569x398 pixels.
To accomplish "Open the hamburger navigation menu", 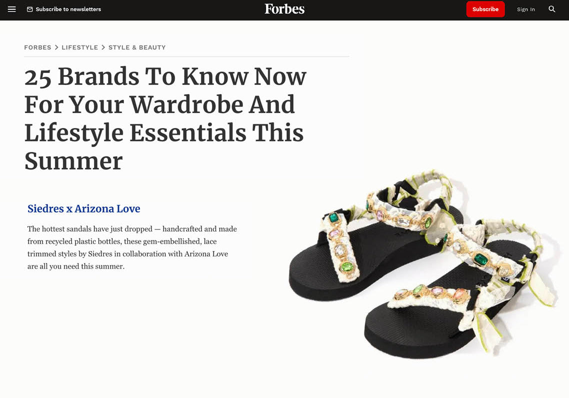I will point(11,9).
